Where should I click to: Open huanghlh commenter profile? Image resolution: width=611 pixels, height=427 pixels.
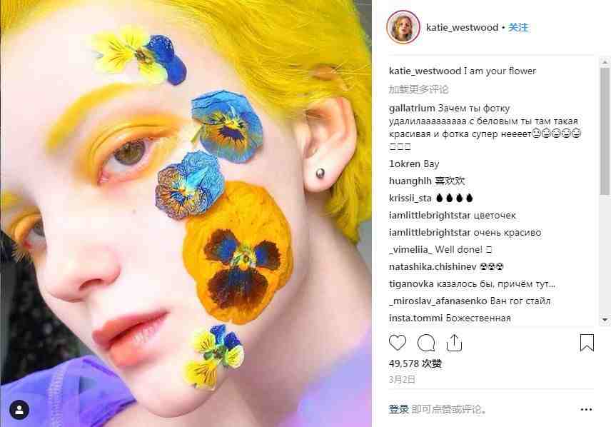[411, 181]
